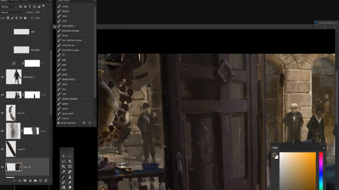Viewport: 339px width, 190px height.
Task: Select the Eyedropper tool
Action: [x=64, y=172]
